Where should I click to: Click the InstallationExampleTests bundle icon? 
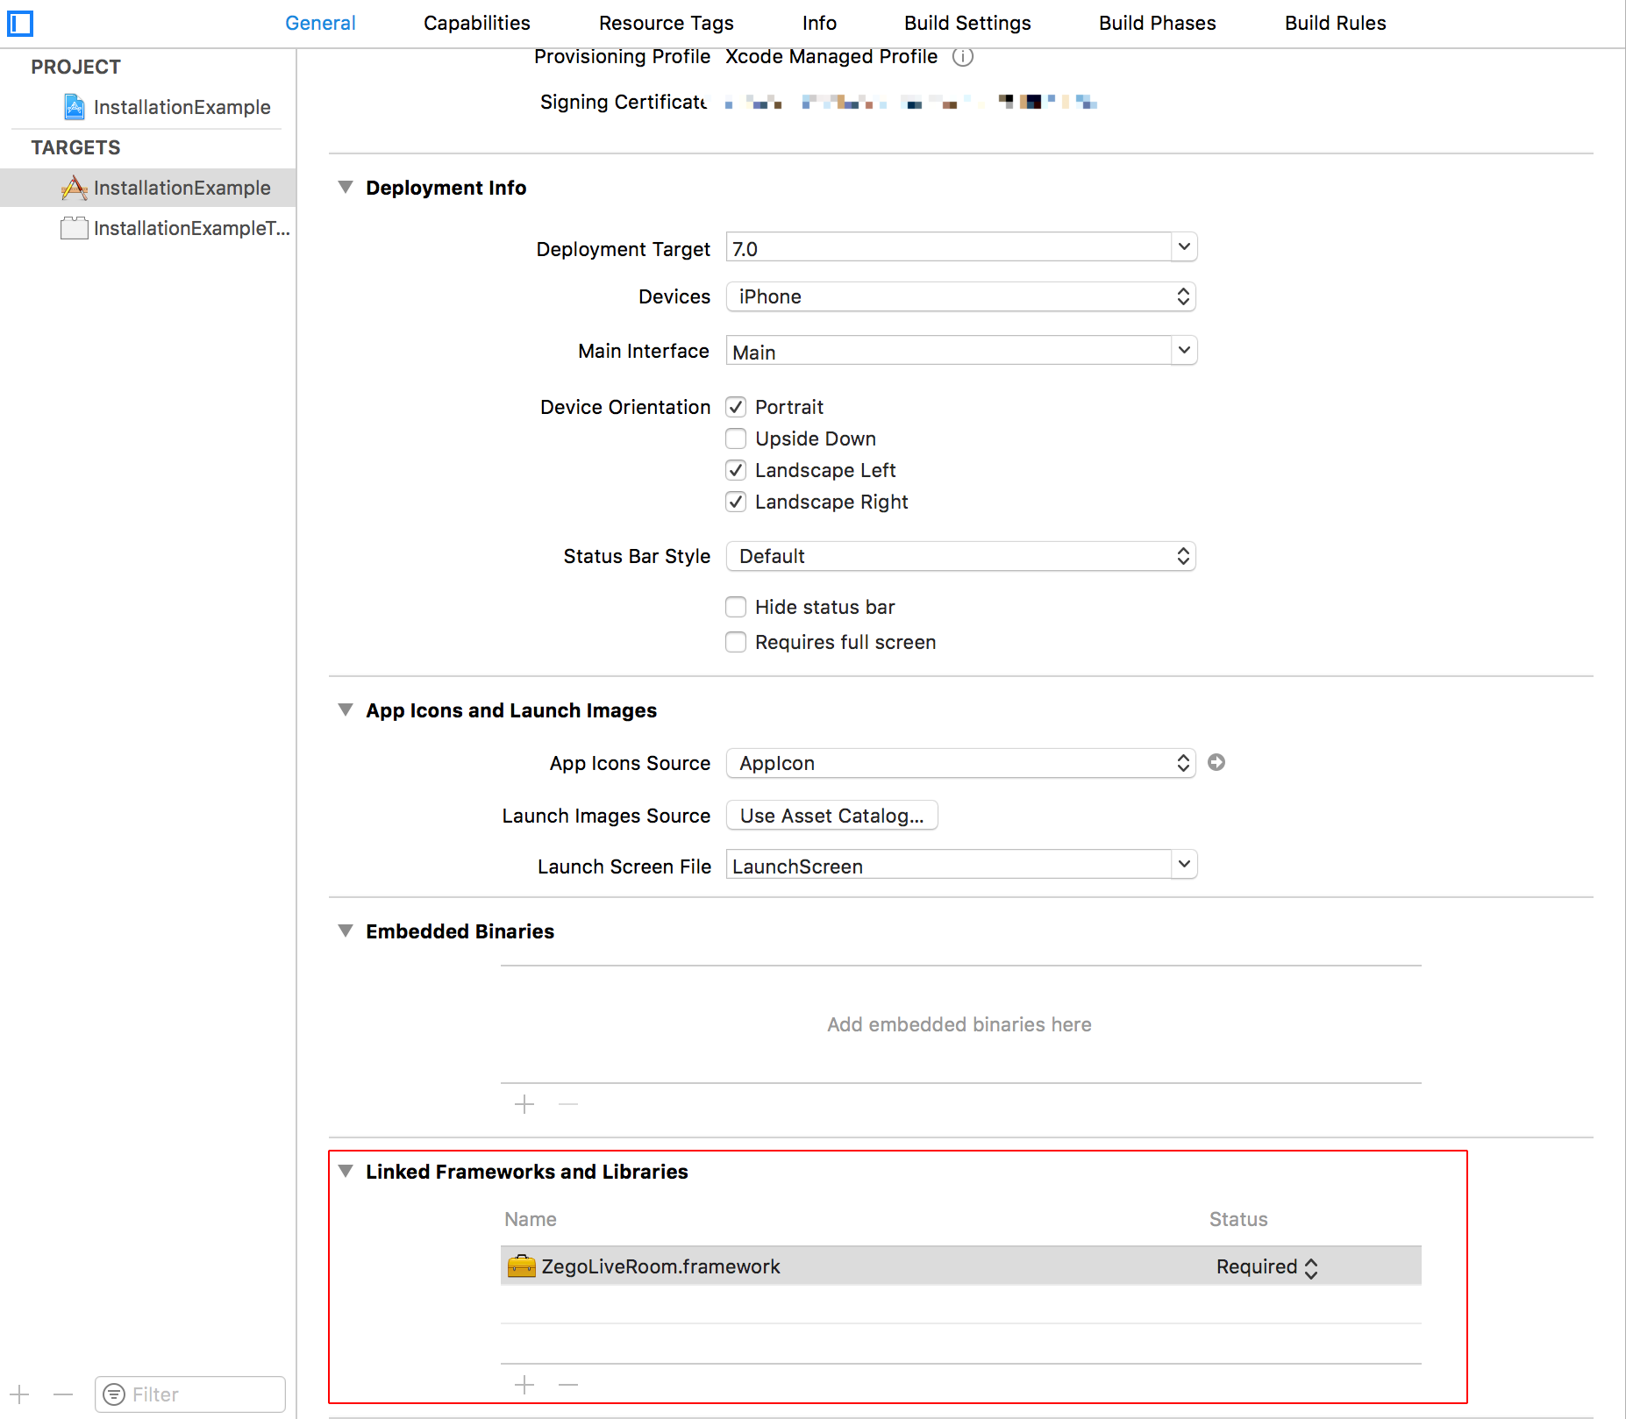(74, 228)
